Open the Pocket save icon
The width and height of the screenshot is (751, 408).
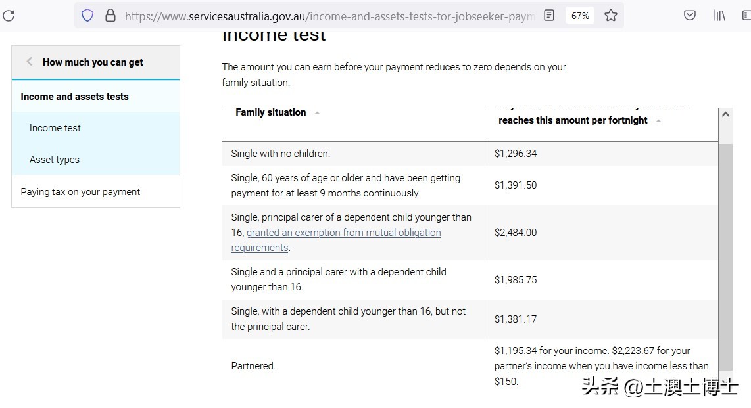(690, 16)
